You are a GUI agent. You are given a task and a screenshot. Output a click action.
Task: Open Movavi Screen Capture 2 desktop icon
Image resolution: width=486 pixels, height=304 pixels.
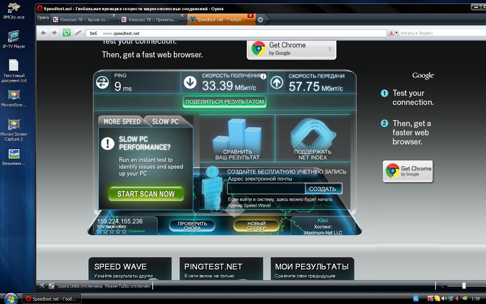tap(14, 130)
